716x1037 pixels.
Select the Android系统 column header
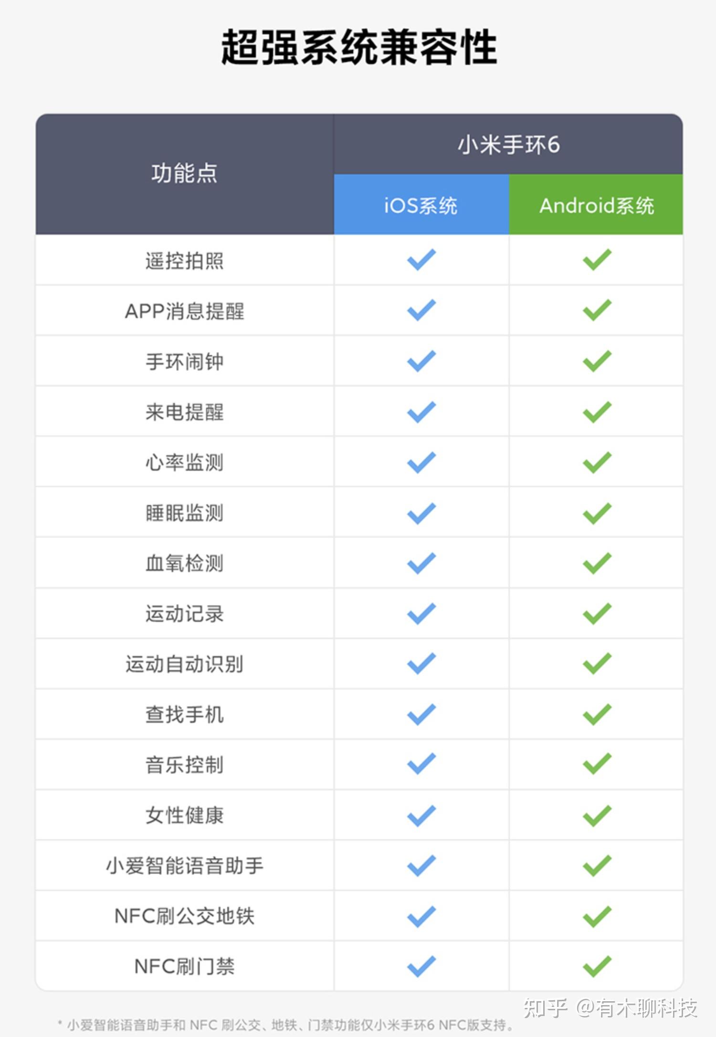click(596, 204)
